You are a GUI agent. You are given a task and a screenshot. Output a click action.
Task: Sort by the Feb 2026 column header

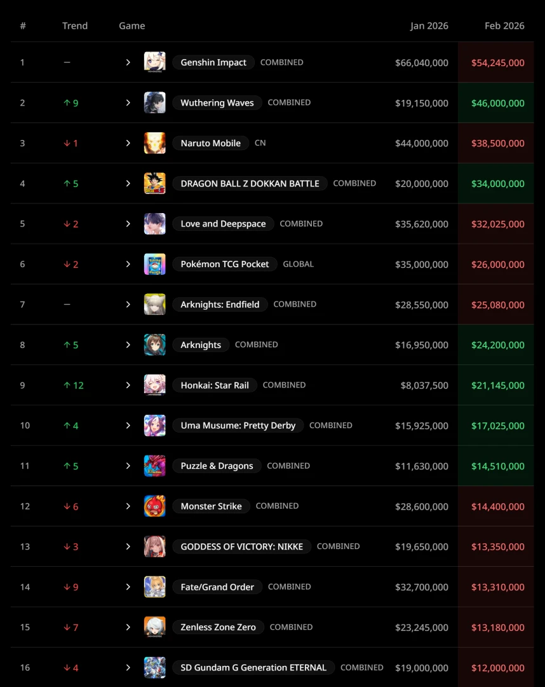(504, 26)
